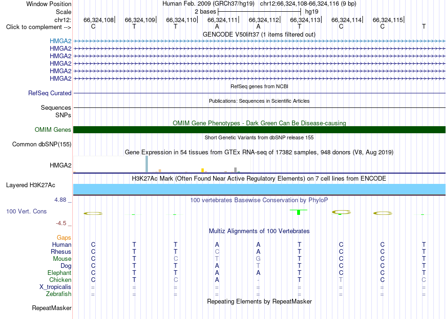Click the Layered H3K27Ac label
446x319 pixels.
(x=31, y=185)
